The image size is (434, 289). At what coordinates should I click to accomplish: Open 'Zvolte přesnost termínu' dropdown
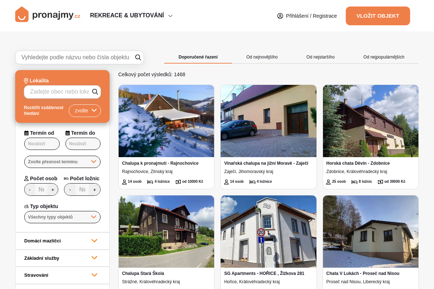click(62, 162)
